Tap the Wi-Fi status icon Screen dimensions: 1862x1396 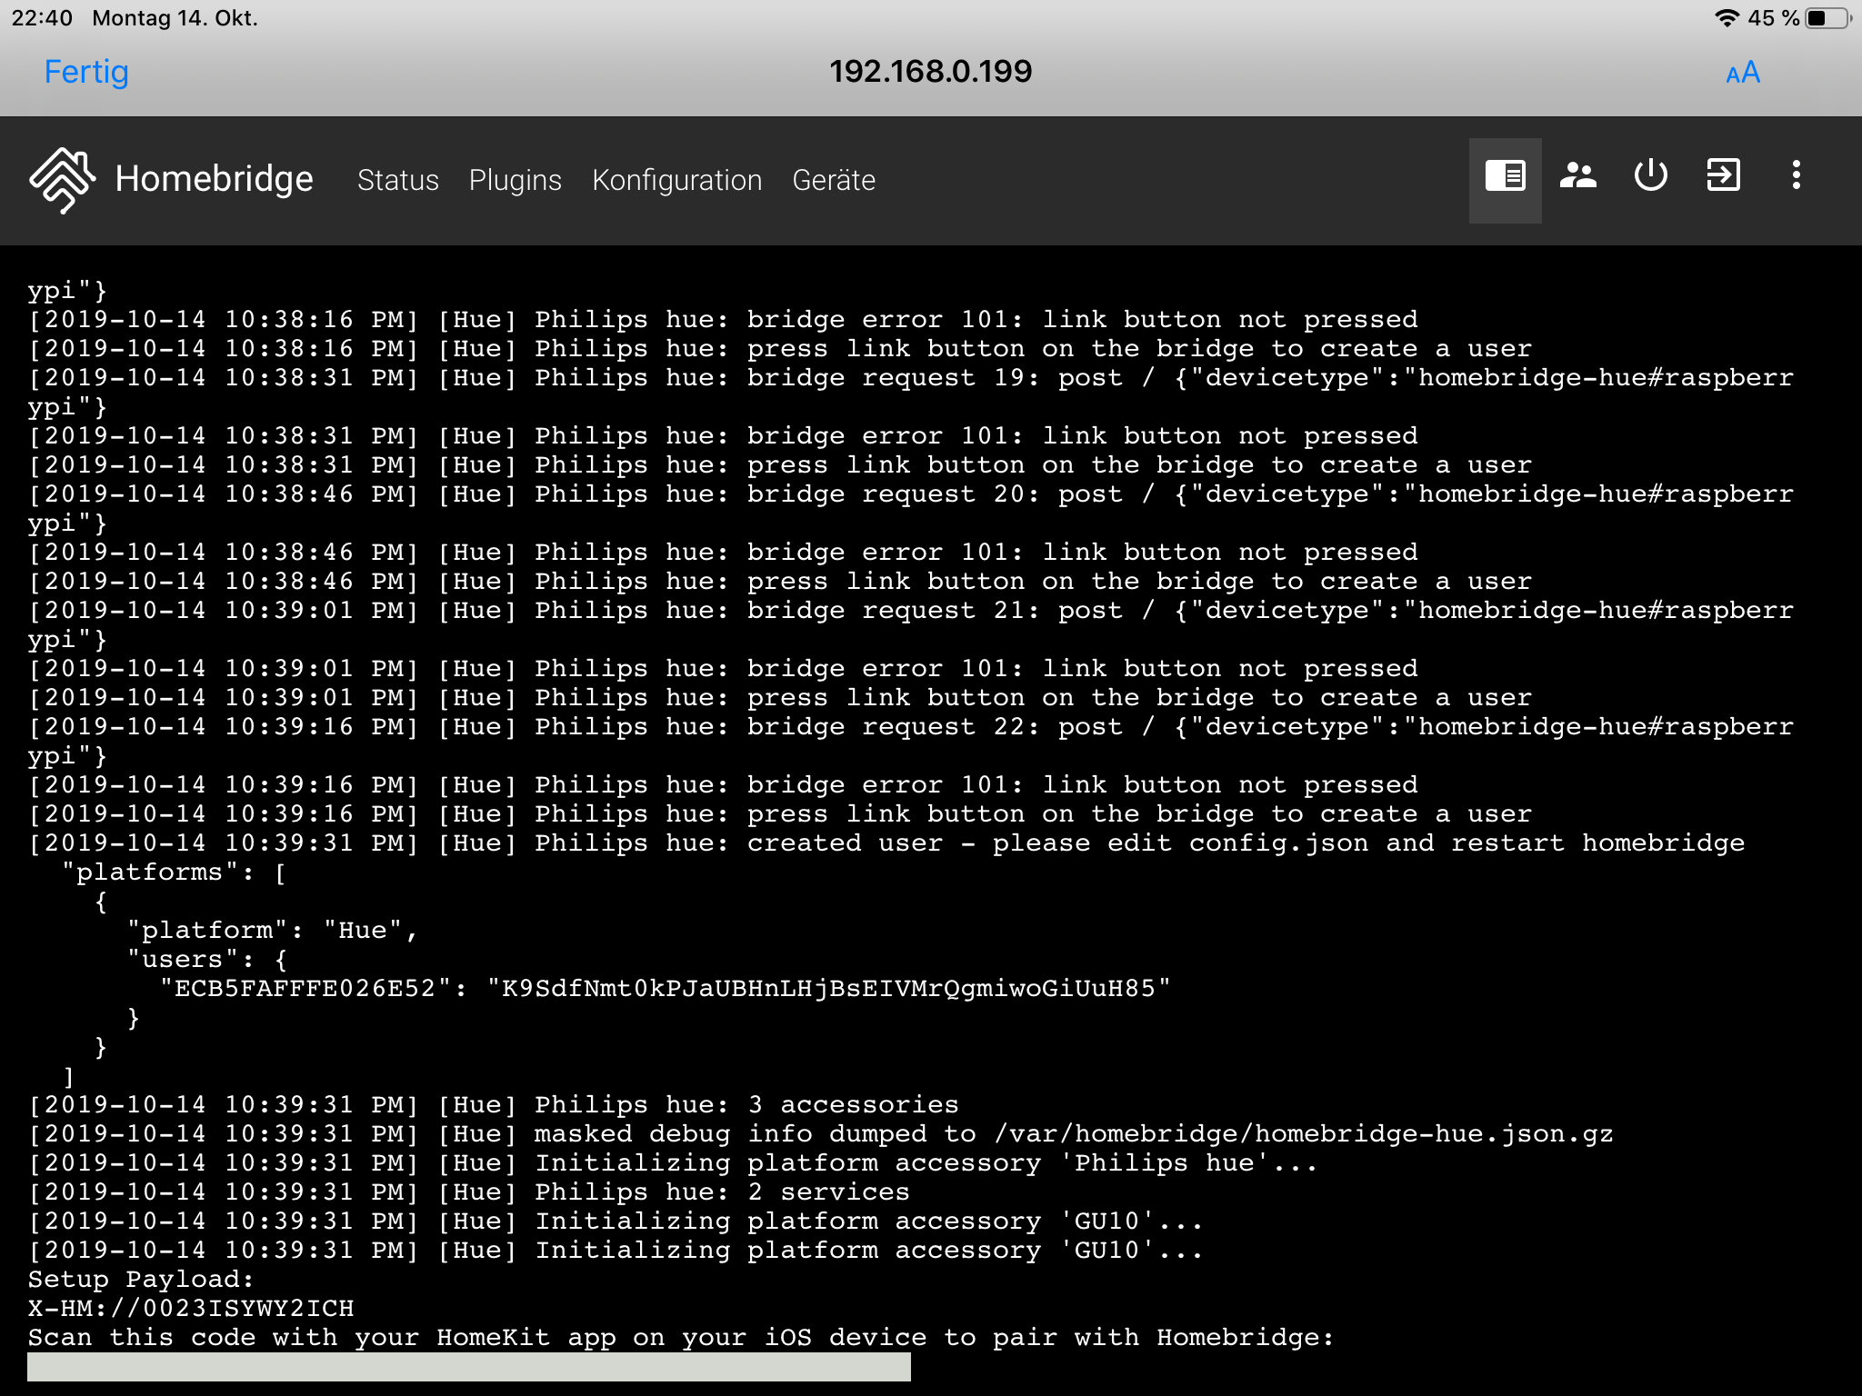pyautogui.click(x=1727, y=18)
